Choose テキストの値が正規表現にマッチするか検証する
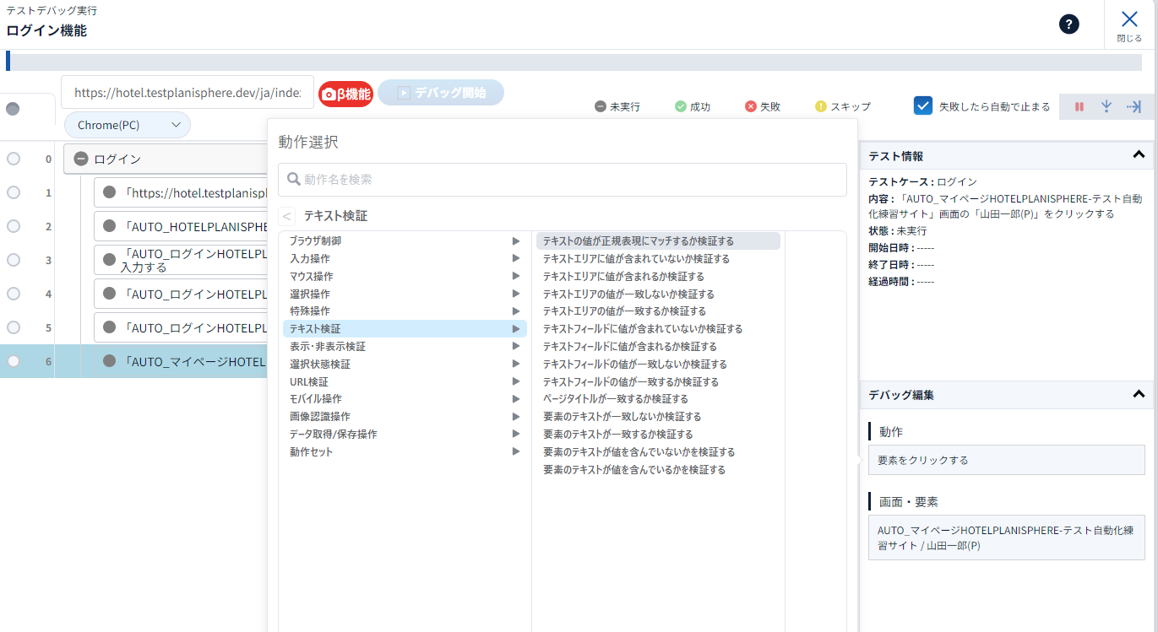Viewport: 1158px width, 632px height. (658, 241)
